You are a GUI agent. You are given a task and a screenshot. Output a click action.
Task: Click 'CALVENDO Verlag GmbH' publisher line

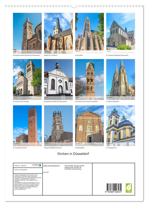tap(74, 166)
